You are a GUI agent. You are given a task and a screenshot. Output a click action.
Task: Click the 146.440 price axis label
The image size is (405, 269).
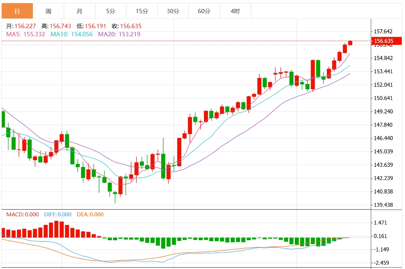383,138
